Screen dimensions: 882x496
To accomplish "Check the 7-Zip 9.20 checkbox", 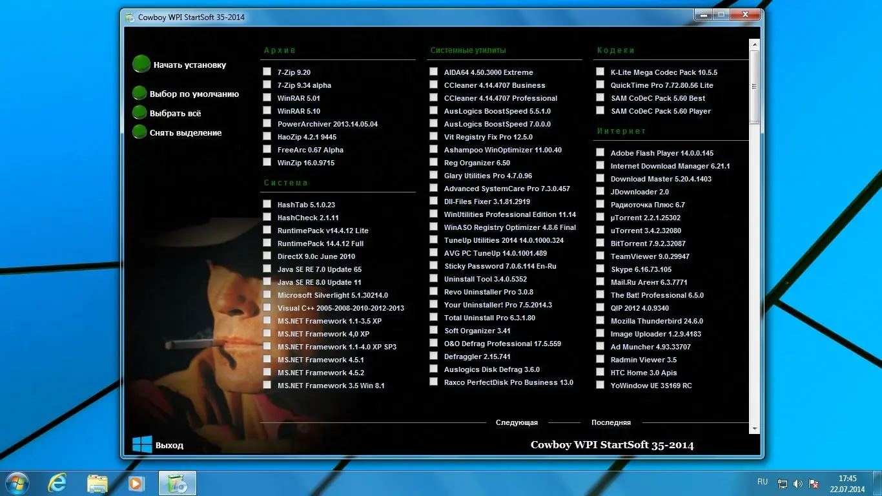I will point(267,72).
